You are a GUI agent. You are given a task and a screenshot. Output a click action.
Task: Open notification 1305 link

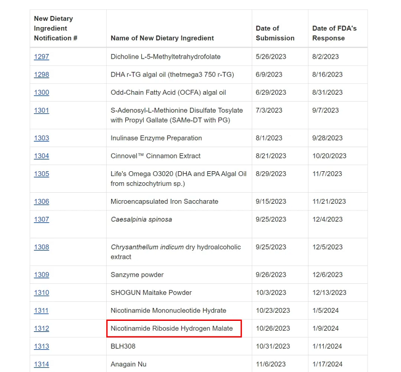(41, 174)
